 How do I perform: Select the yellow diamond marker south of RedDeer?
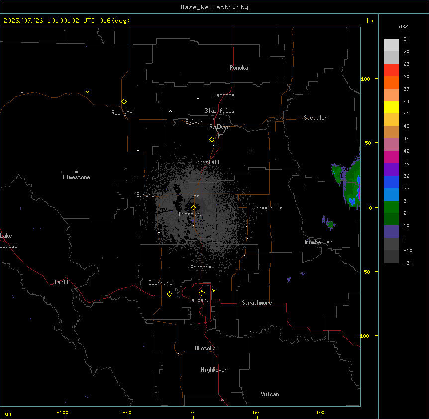click(212, 140)
